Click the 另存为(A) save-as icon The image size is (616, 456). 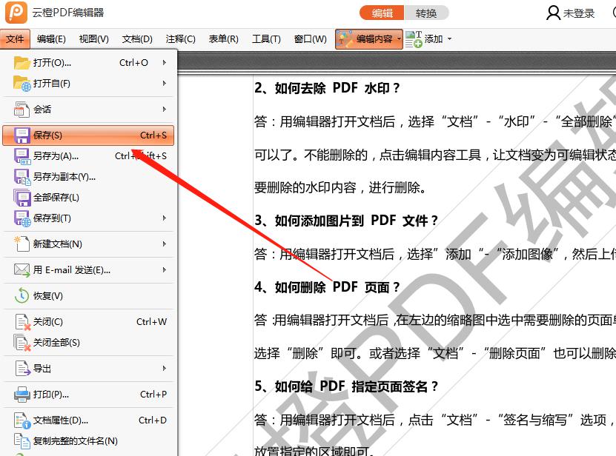22,156
